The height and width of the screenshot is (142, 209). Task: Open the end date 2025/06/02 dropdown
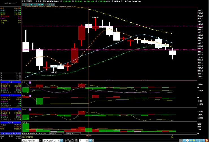(x=59, y=141)
